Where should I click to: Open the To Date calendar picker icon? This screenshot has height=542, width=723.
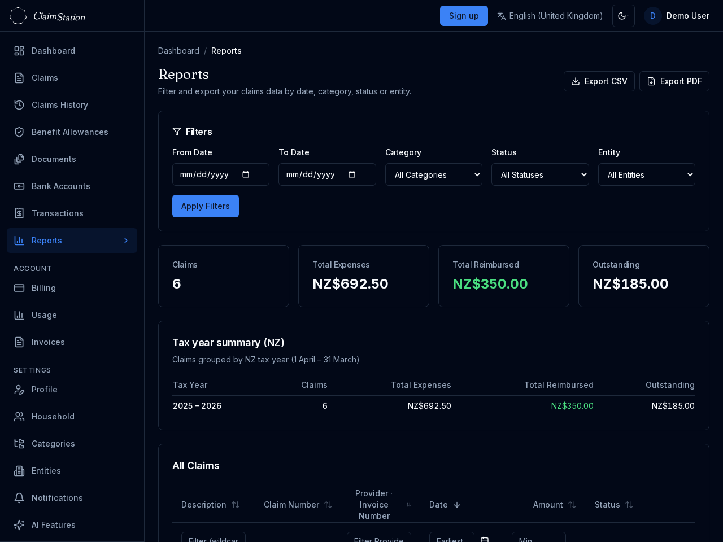352,174
